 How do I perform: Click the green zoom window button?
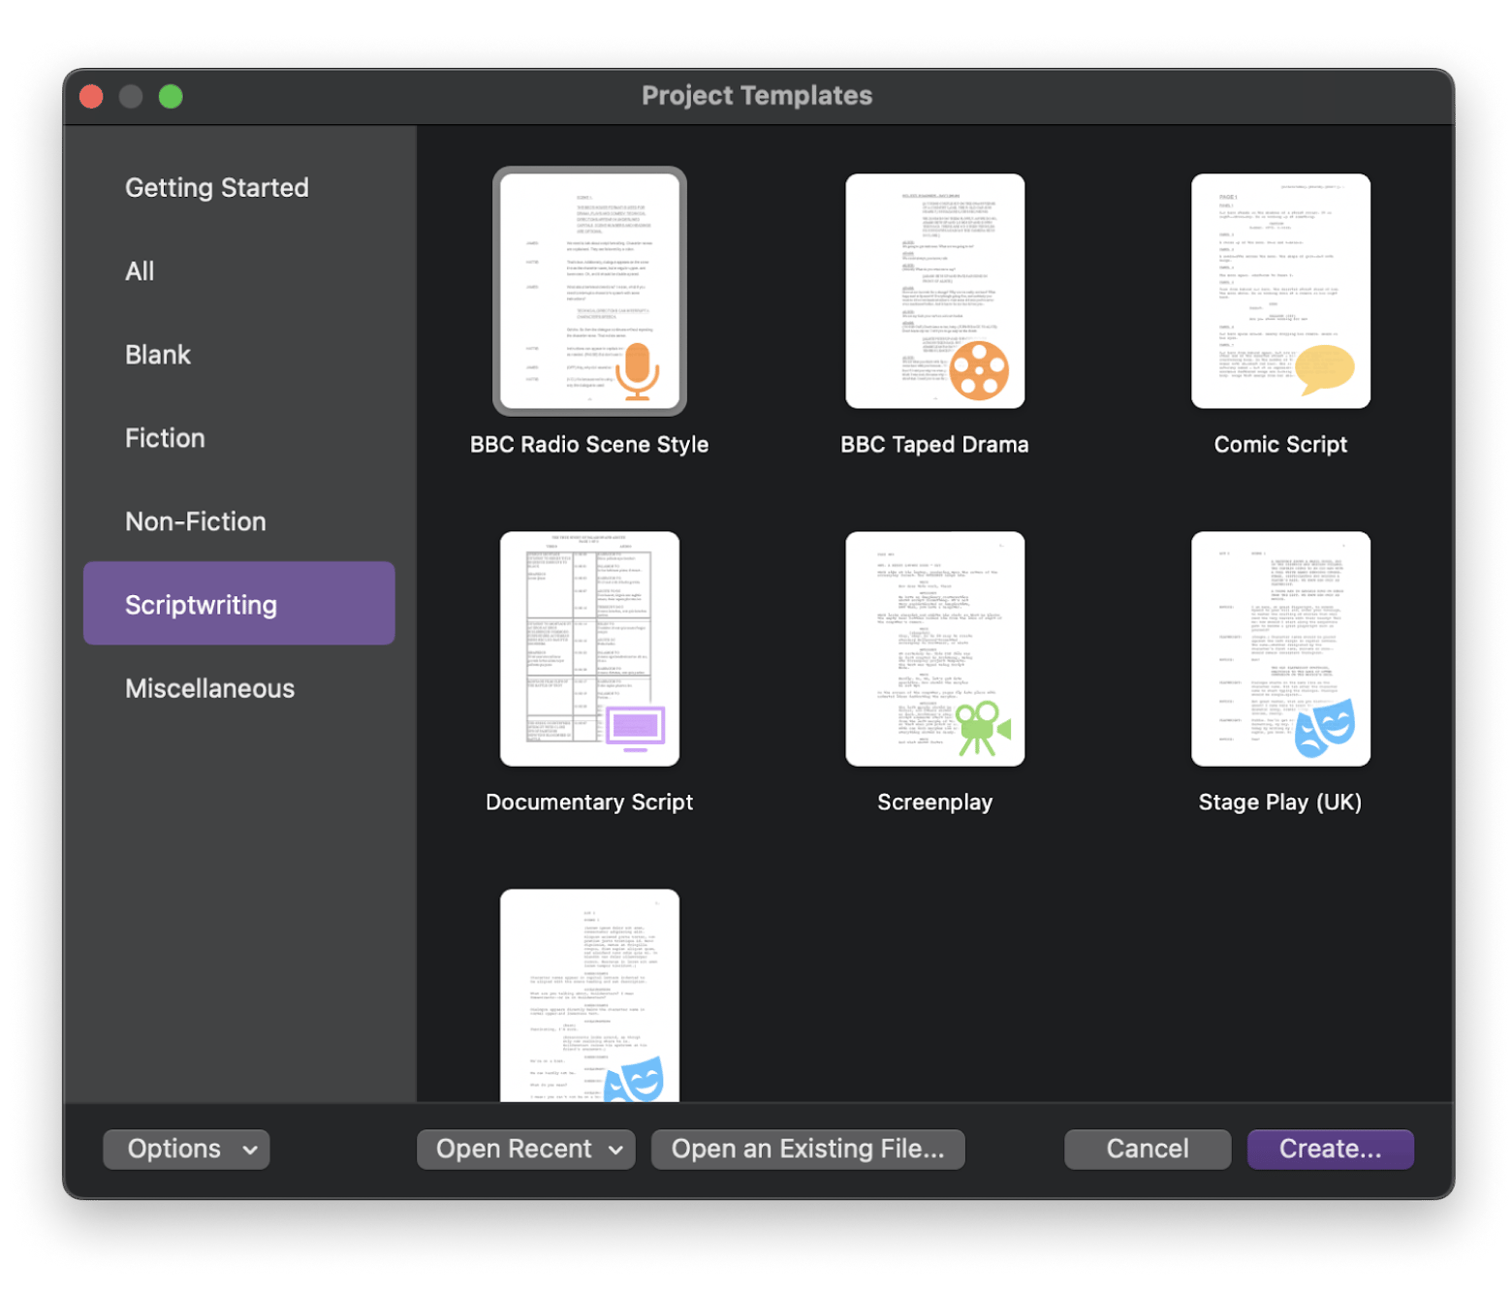(x=171, y=96)
